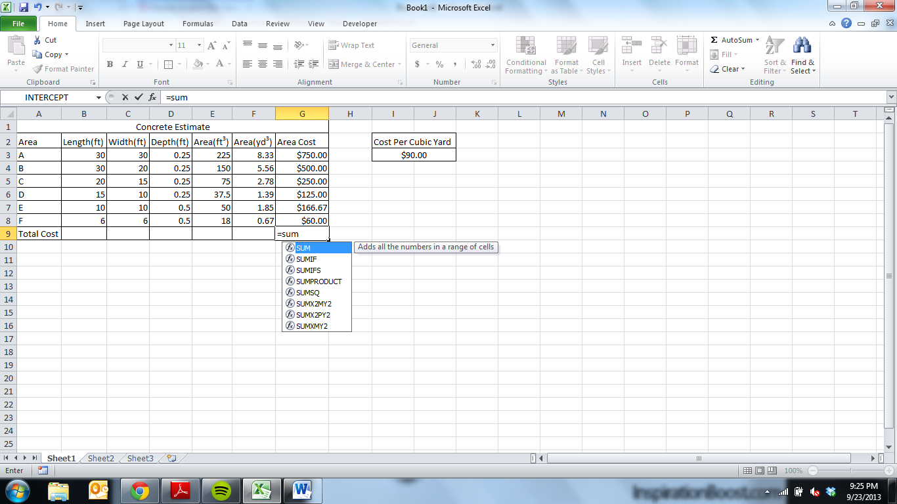Image resolution: width=897 pixels, height=504 pixels.
Task: Switch to the Formulas ribbon tab
Action: pos(197,24)
